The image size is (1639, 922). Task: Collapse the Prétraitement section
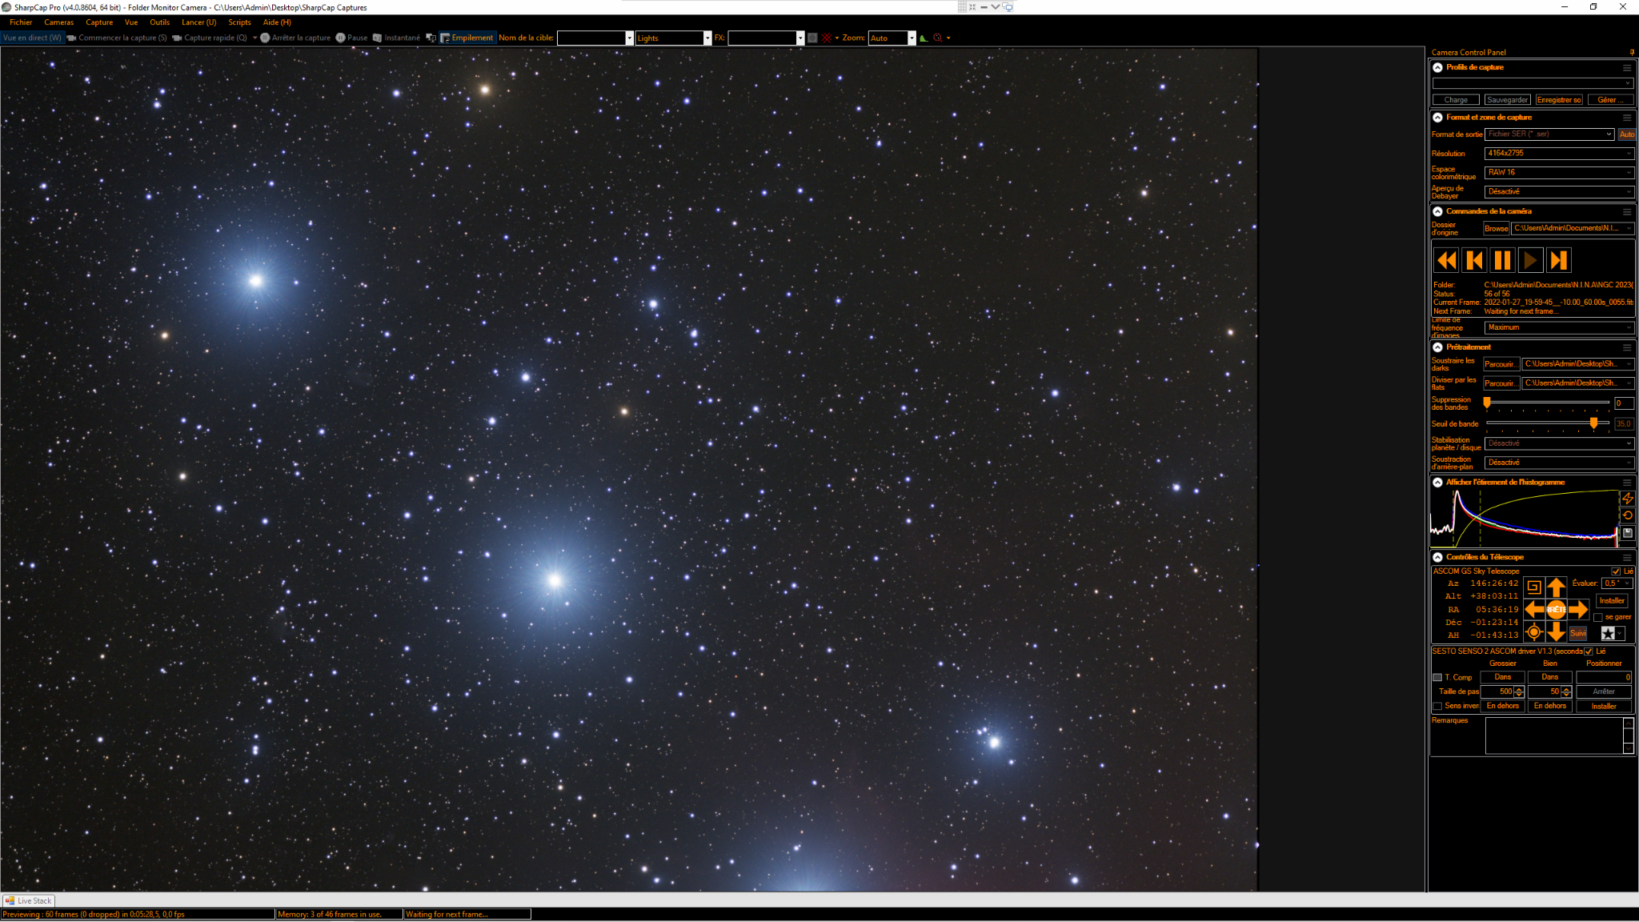point(1438,347)
